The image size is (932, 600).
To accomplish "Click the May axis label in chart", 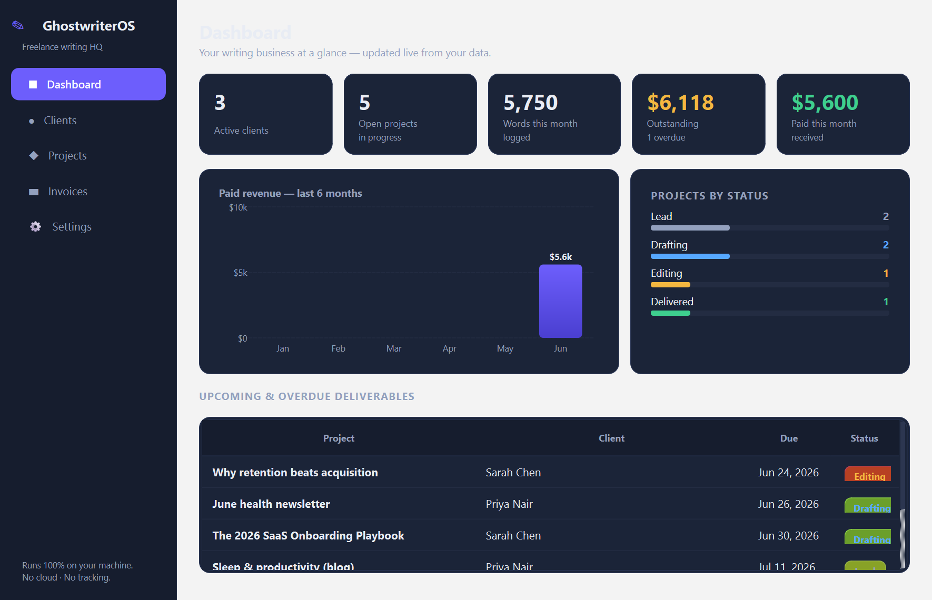I will [505, 348].
